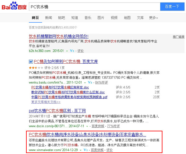Click the 23页 page count text

point(156,97)
